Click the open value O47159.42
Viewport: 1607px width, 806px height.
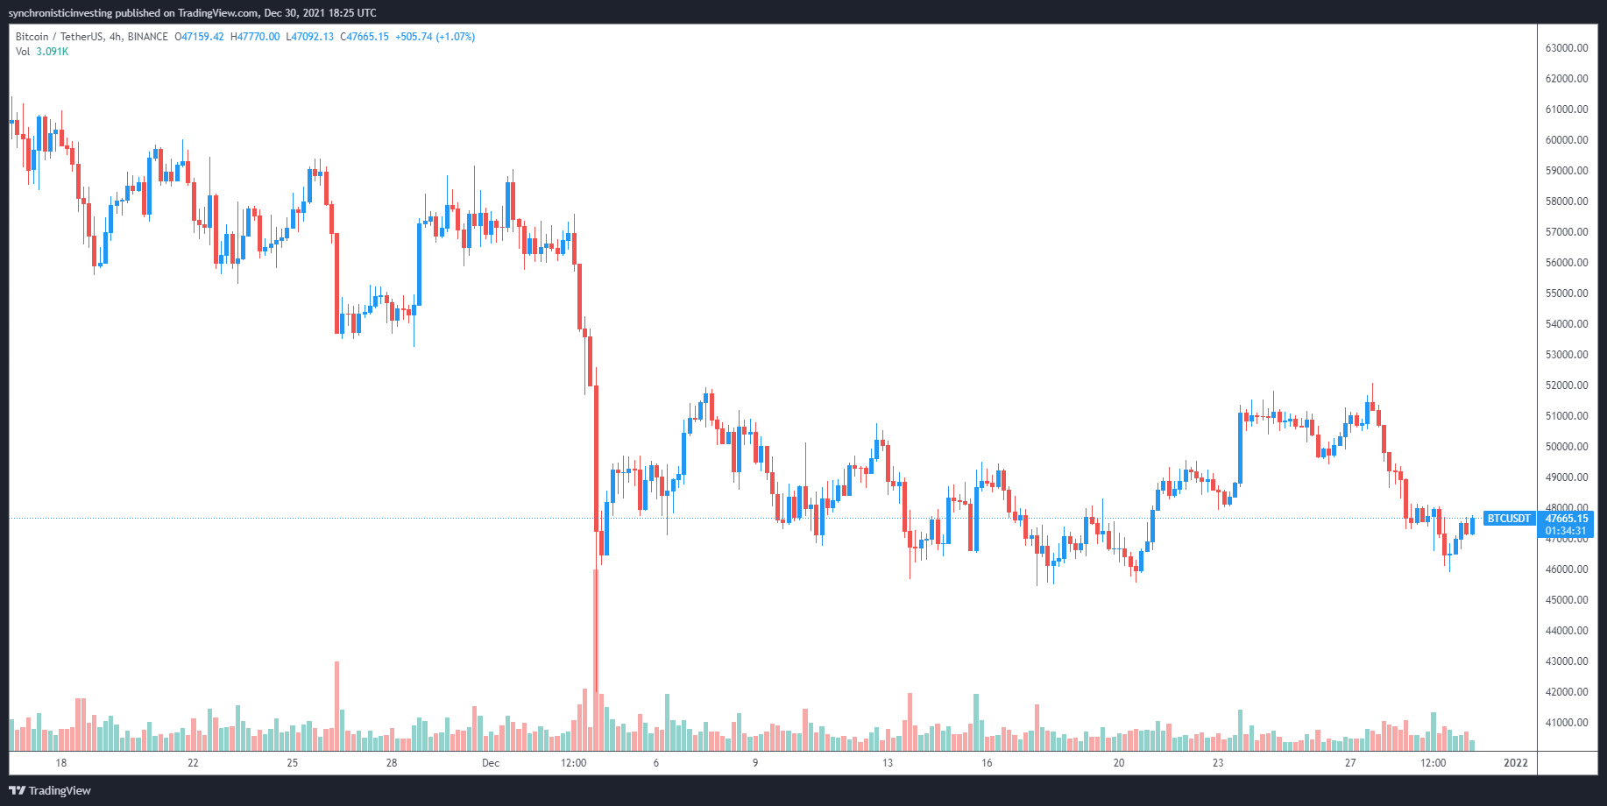point(199,37)
